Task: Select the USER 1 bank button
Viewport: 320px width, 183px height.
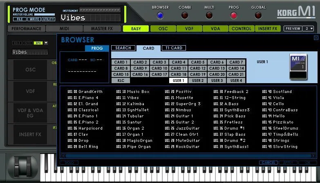Action: point(178,80)
